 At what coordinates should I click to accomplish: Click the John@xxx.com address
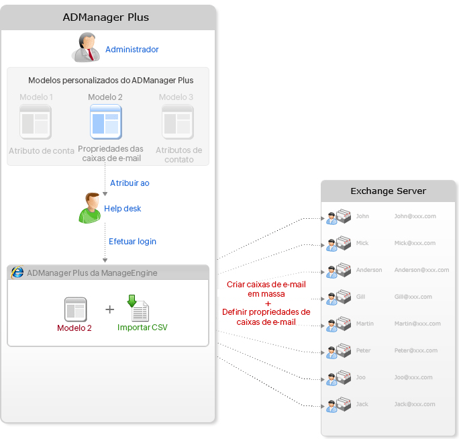click(x=415, y=216)
